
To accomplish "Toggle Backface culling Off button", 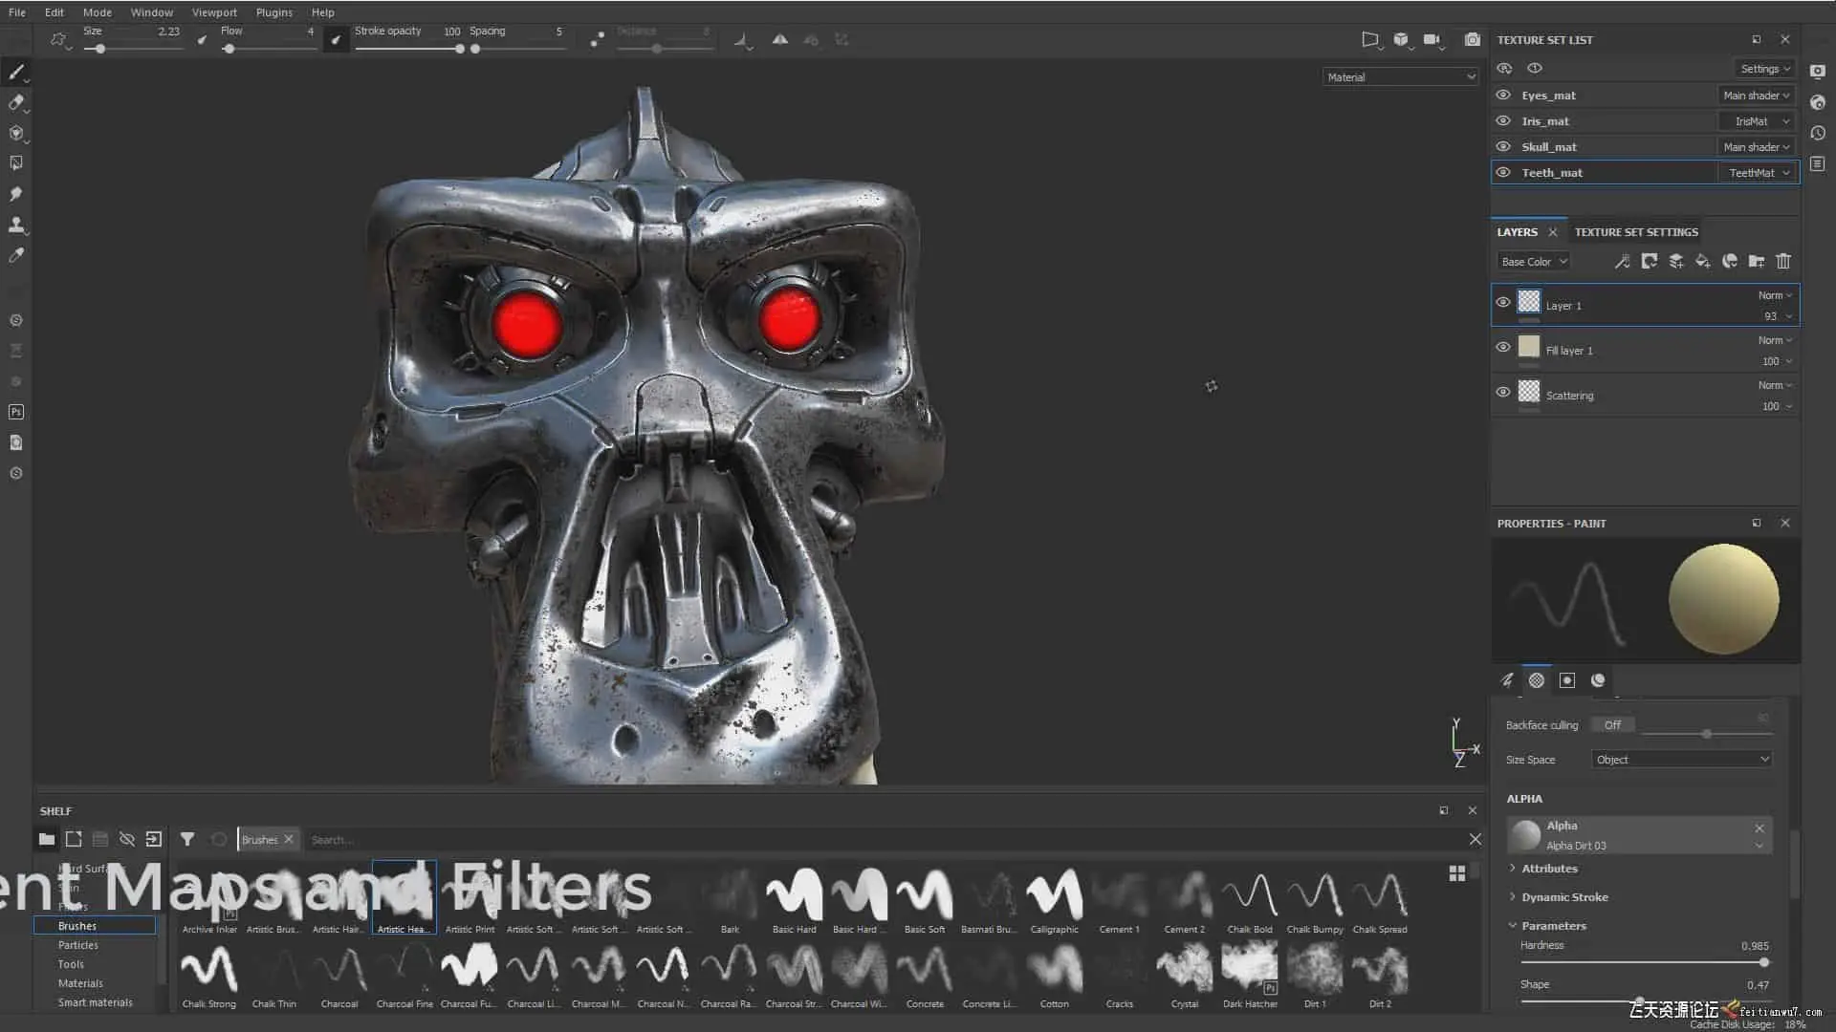I will point(1612,725).
